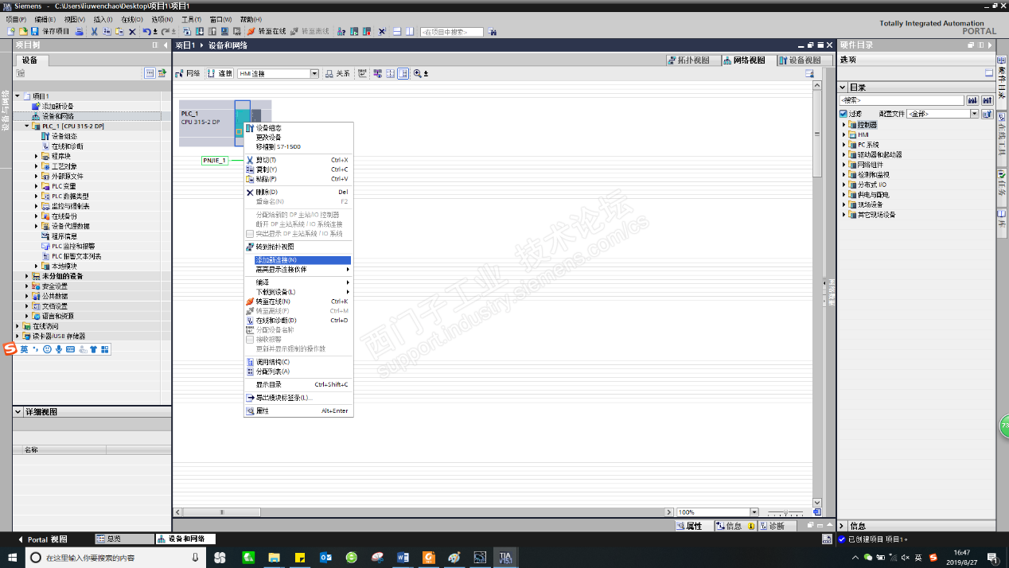1009x568 pixels.
Task: Open the 项目(P) menu
Action: point(16,19)
